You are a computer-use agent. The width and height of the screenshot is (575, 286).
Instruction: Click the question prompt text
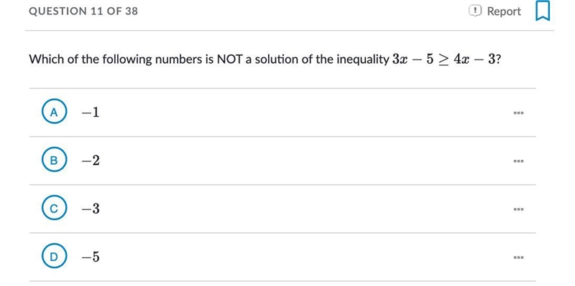264,59
